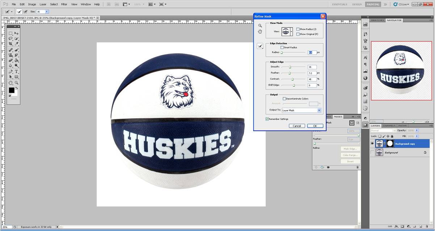Check Decontaminate Colors option
Image resolution: width=435 pixels, height=231 pixels.
coord(284,99)
